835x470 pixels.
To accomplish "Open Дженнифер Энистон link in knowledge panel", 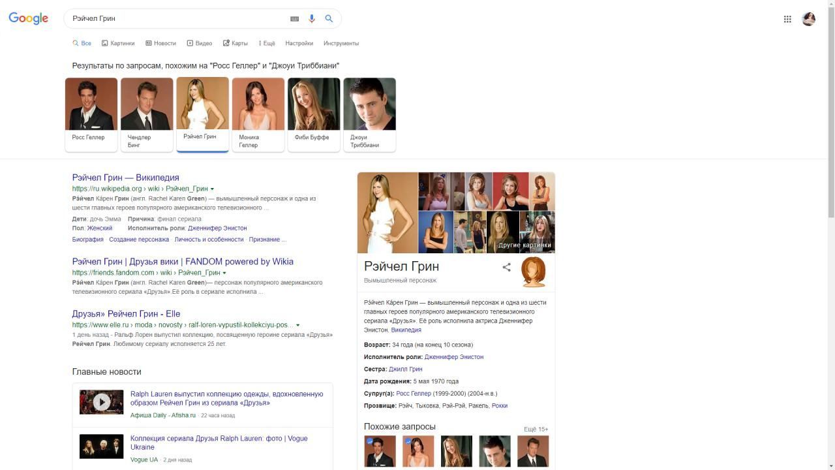I will point(454,357).
